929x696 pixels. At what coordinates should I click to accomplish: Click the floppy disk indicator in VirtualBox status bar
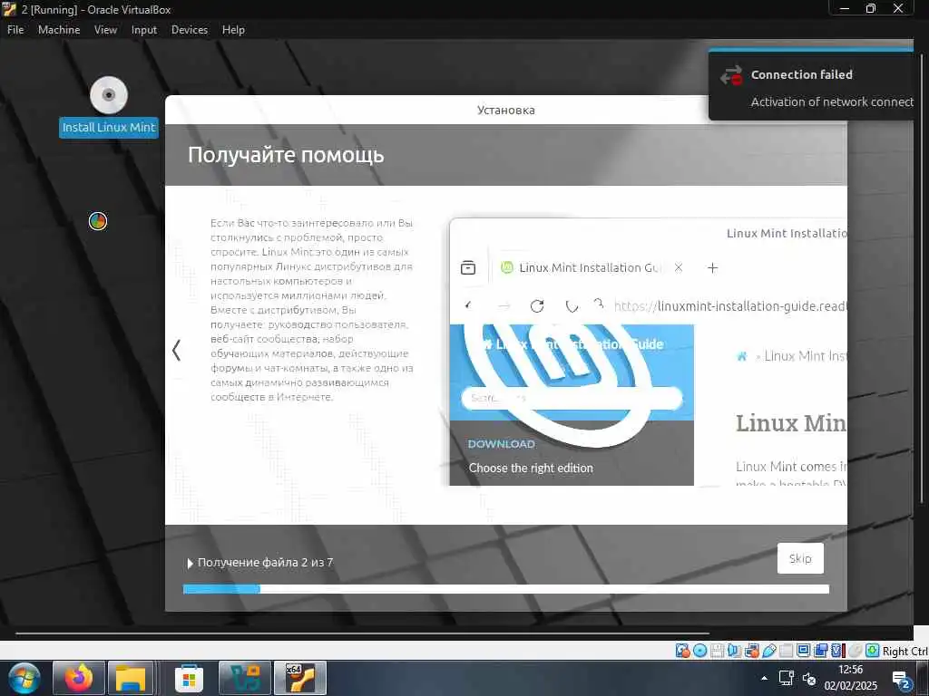717,651
